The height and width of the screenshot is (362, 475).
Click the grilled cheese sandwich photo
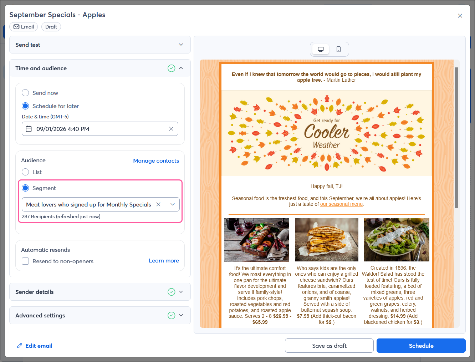326,240
